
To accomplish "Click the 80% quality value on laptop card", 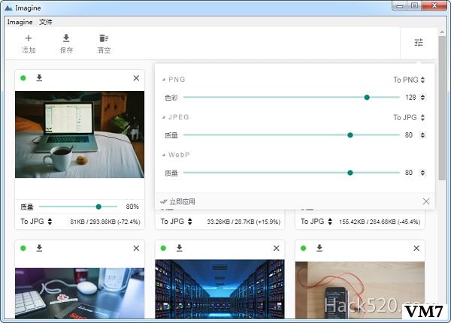I will point(132,207).
